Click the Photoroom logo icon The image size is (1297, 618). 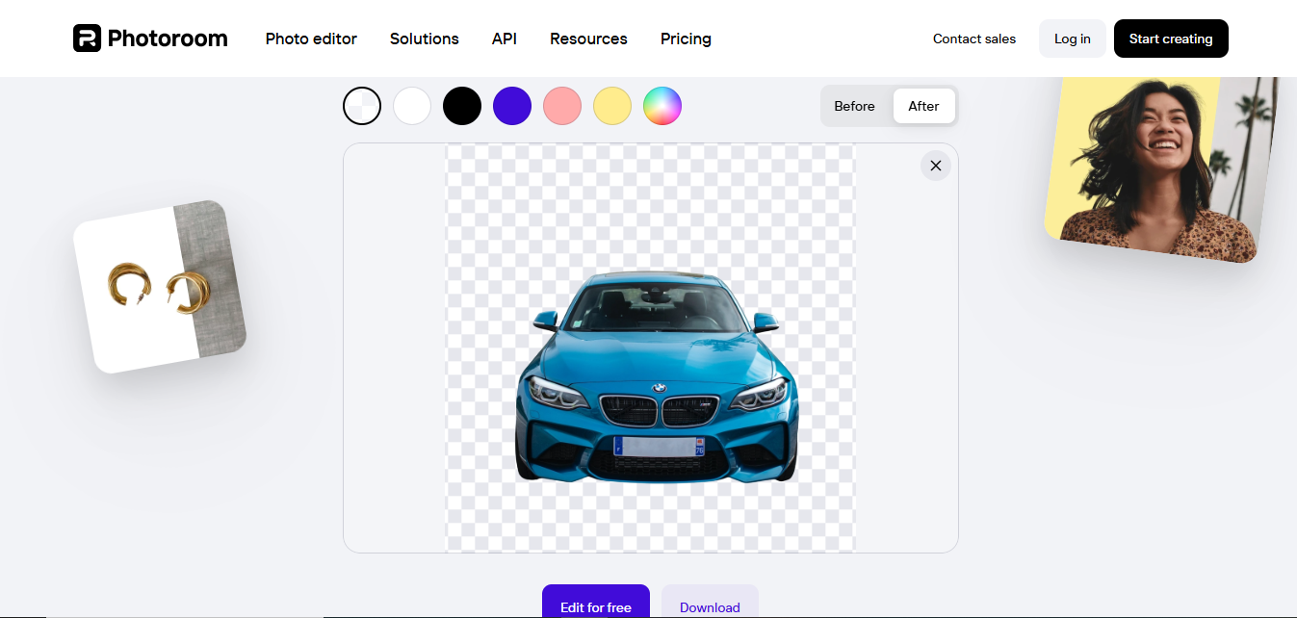click(87, 39)
